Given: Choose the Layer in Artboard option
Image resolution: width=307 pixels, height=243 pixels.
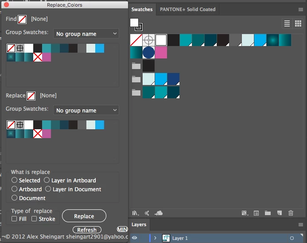Looking at the screenshot, I should click(70, 180).
